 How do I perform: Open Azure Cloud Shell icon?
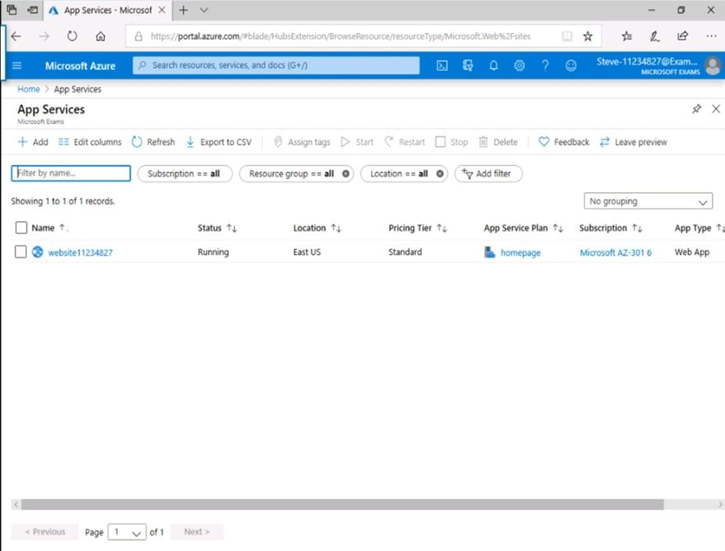click(442, 66)
